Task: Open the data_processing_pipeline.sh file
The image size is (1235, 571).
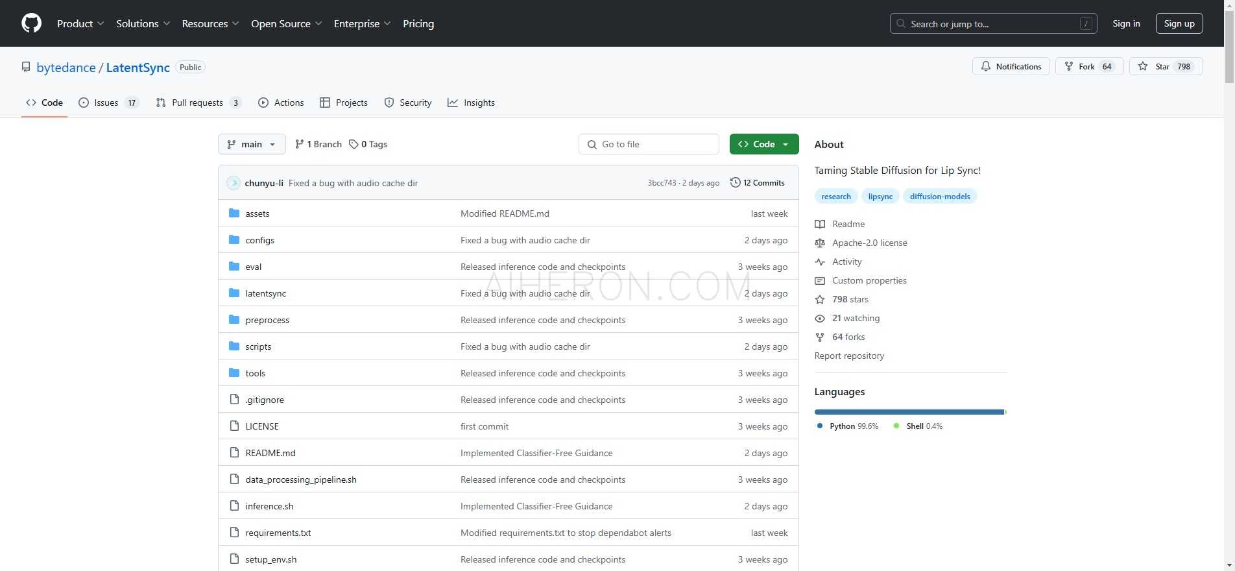Action: point(301,480)
